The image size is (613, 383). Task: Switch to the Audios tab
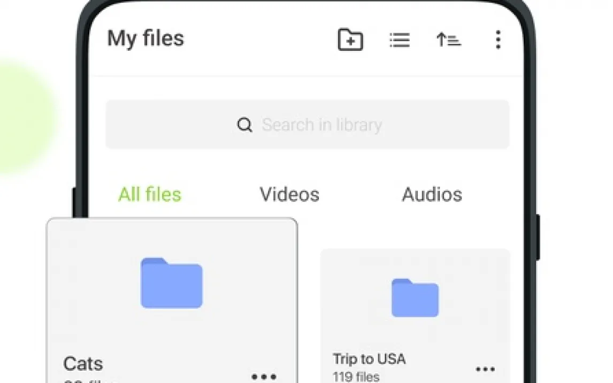pyautogui.click(x=432, y=194)
